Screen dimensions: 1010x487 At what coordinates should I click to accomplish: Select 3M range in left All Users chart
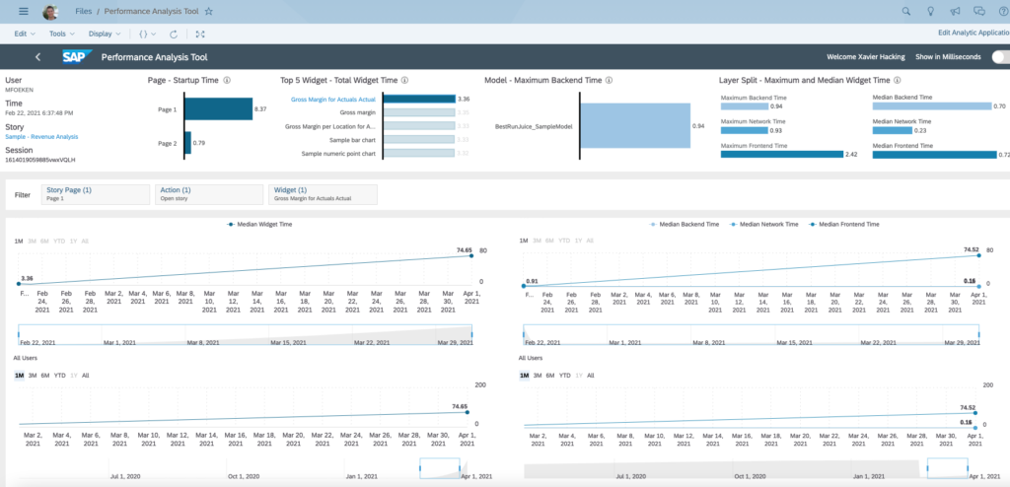[x=33, y=375]
